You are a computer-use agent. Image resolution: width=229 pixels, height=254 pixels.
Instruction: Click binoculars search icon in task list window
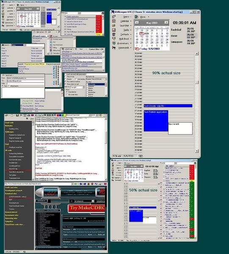point(103,13)
